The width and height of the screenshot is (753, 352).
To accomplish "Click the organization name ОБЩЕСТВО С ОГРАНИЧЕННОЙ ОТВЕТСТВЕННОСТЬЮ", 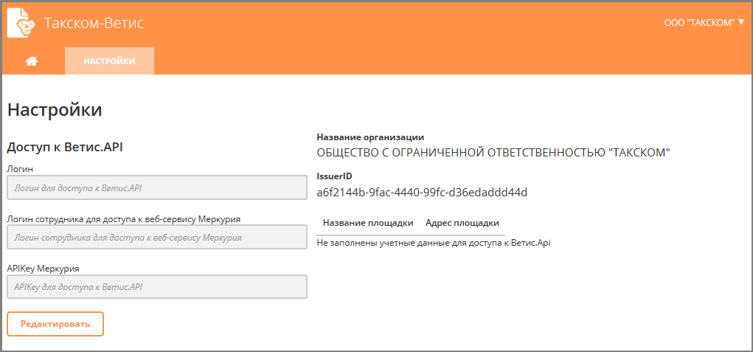I will (x=493, y=153).
